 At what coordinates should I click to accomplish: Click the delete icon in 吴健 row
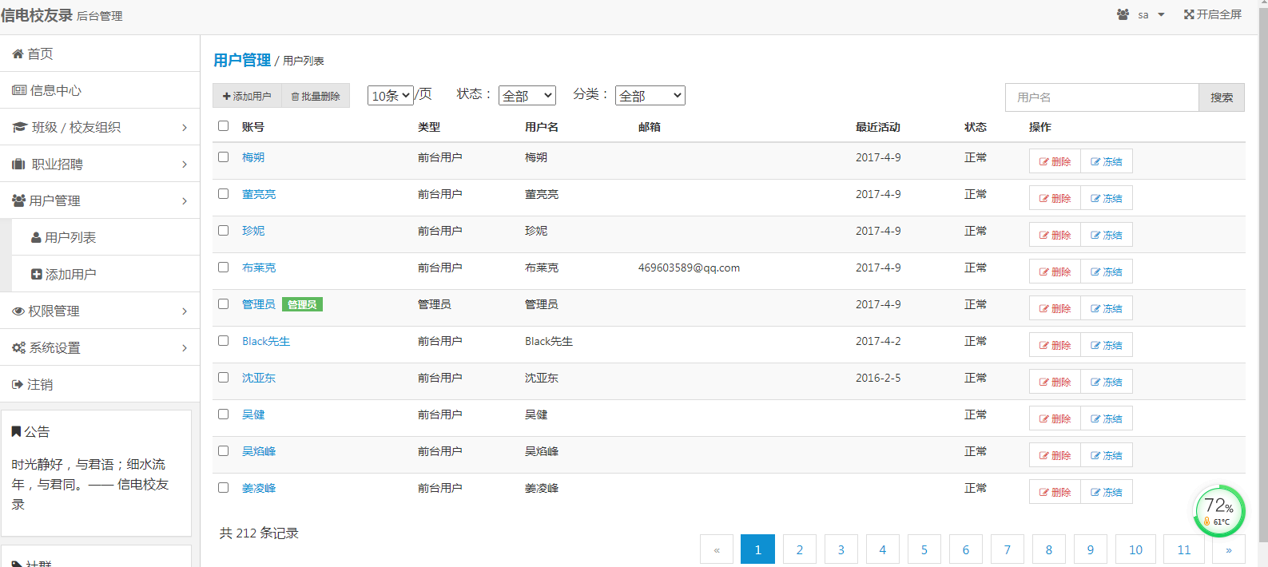[x=1043, y=419]
